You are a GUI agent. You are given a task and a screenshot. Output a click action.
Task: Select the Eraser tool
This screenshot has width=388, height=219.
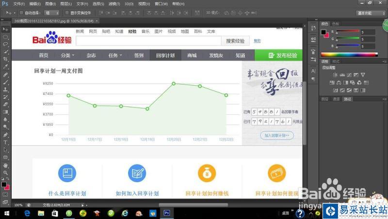tap(5, 104)
